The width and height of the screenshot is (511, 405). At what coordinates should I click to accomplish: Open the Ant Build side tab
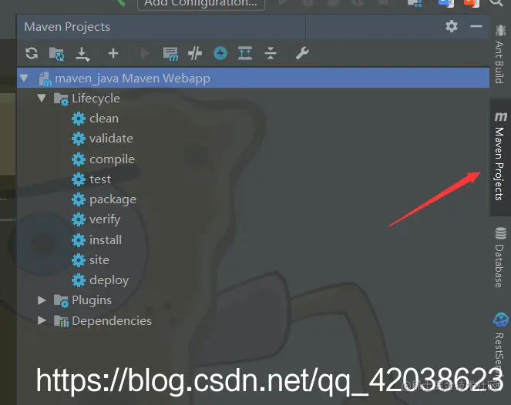pyautogui.click(x=500, y=54)
